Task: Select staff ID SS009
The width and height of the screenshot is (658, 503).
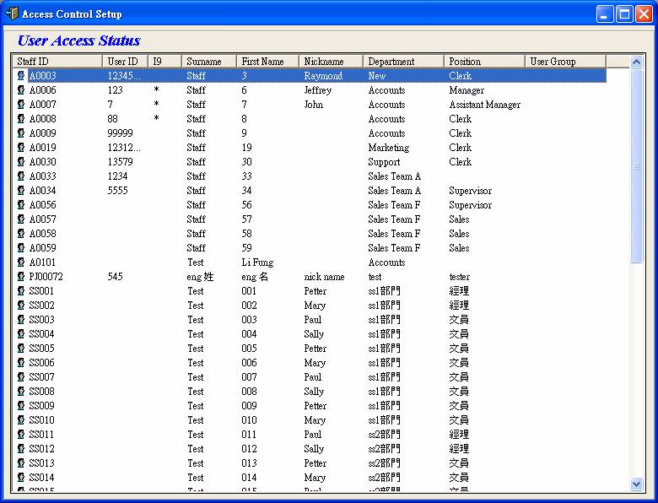Action: 41,405
